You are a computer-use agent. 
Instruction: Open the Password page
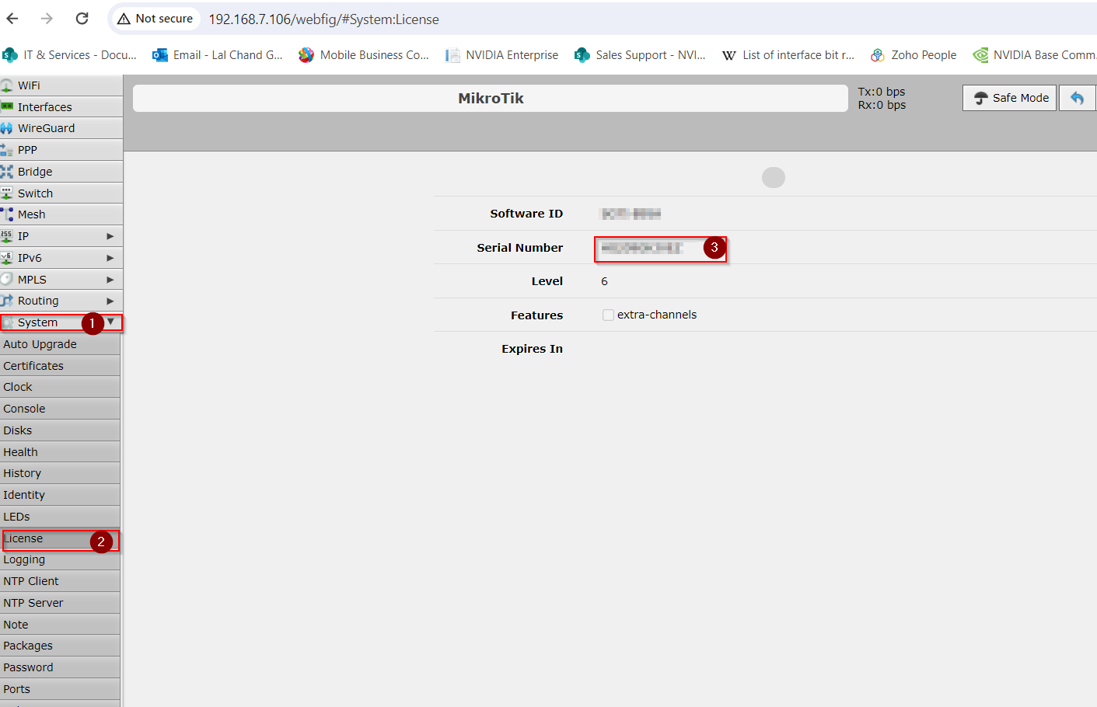coord(60,667)
